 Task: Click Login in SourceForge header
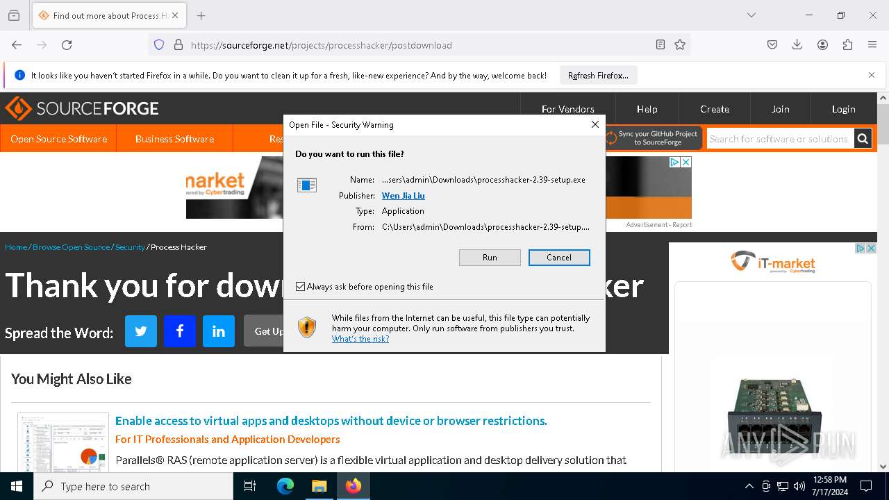[x=843, y=109]
